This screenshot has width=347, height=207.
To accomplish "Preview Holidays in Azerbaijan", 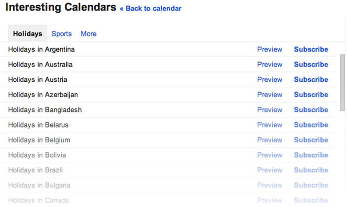I will coord(270,95).
